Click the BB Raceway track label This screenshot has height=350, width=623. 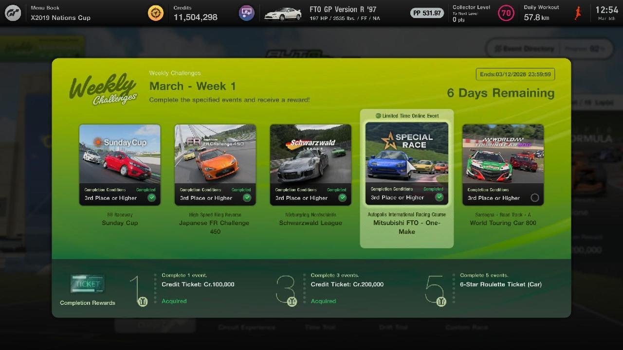(120, 214)
